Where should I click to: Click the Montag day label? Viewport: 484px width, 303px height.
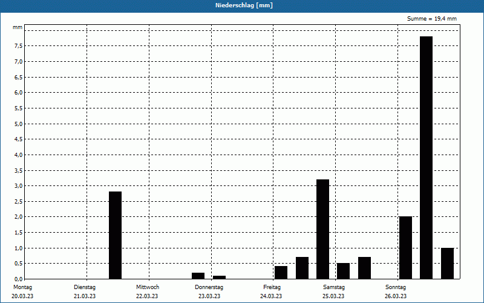(x=22, y=287)
